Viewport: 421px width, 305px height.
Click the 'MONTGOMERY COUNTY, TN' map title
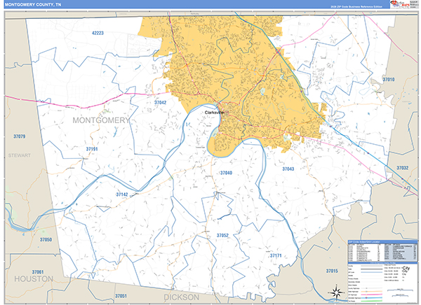(x=33, y=5)
